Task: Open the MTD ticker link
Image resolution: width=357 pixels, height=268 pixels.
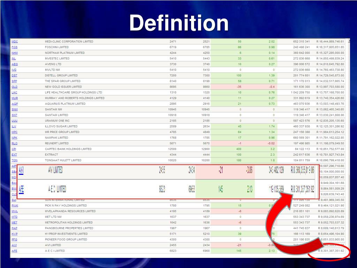Action: [x=15, y=217]
